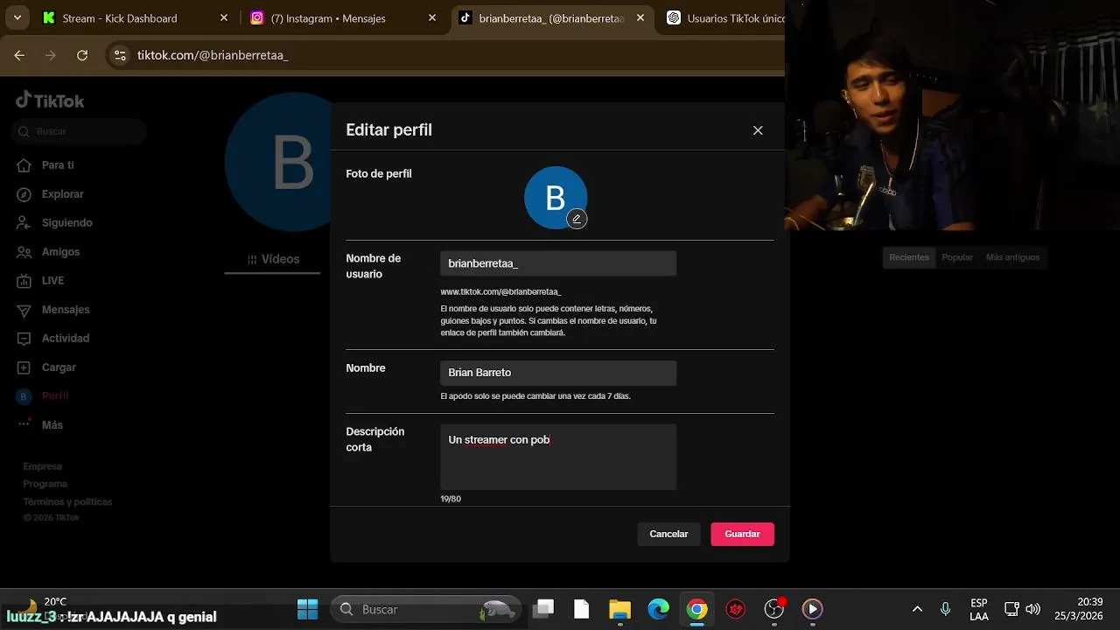Click the Empresa footer link
The width and height of the screenshot is (1120, 630).
pyautogui.click(x=43, y=466)
